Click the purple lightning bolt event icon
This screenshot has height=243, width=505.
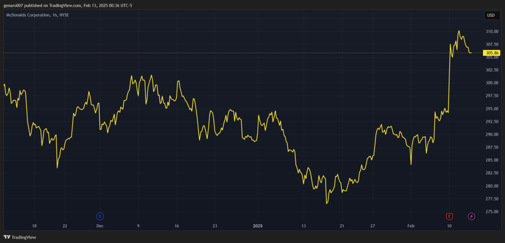(x=471, y=216)
